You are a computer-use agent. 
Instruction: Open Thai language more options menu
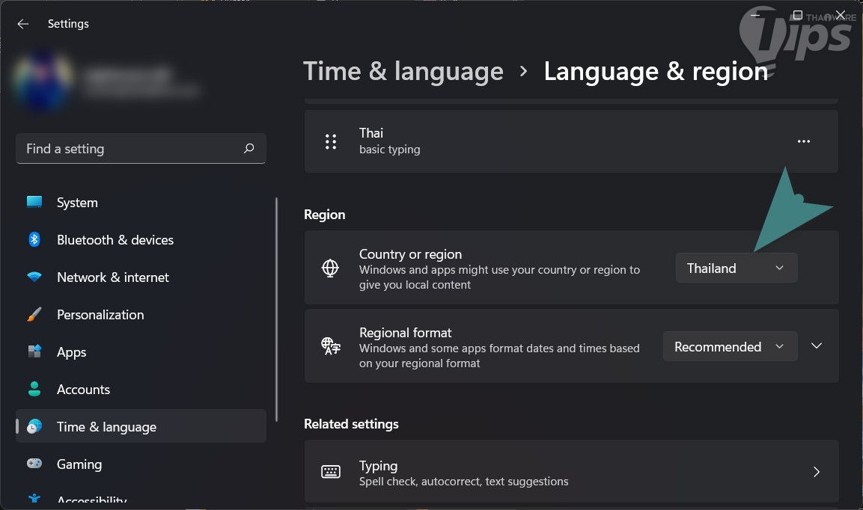[804, 141]
